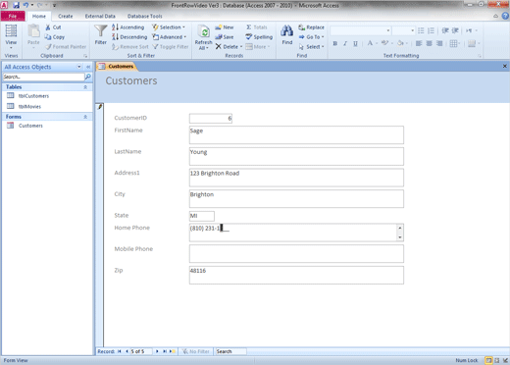Open the tblMovies table
The image size is (510, 365).
click(29, 106)
